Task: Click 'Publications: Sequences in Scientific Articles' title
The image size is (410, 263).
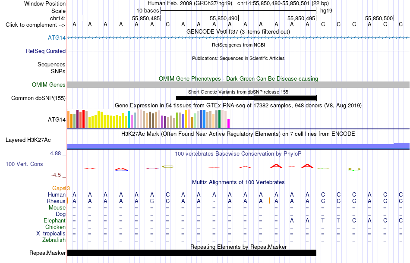Action: [x=238, y=58]
